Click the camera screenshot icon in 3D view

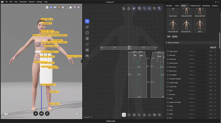pyautogui.click(x=77, y=114)
